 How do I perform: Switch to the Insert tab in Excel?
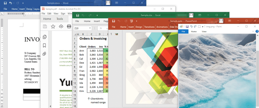(97, 21)
